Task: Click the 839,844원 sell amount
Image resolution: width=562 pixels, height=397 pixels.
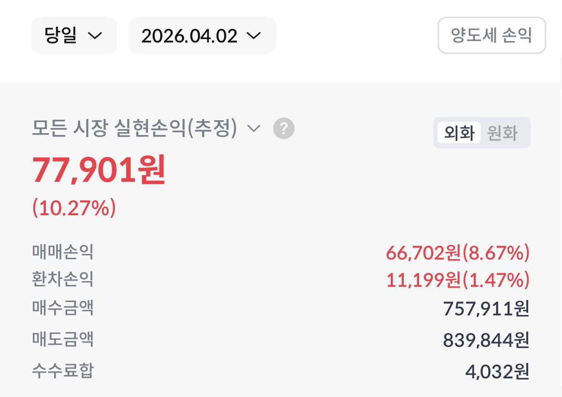Action: pyautogui.click(x=486, y=340)
